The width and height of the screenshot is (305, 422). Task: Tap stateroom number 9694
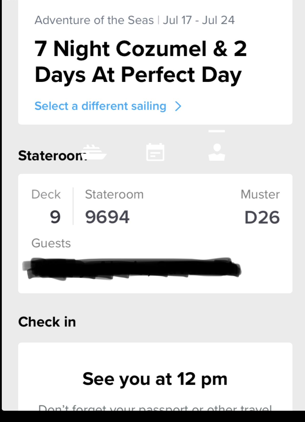(x=107, y=217)
